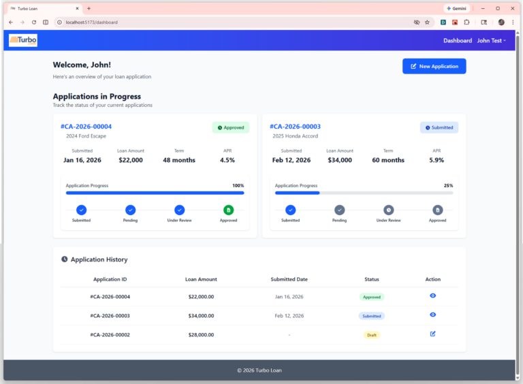The width and height of the screenshot is (523, 384).
Task: Select the Turbo Loan browser tab
Action: (x=41, y=8)
